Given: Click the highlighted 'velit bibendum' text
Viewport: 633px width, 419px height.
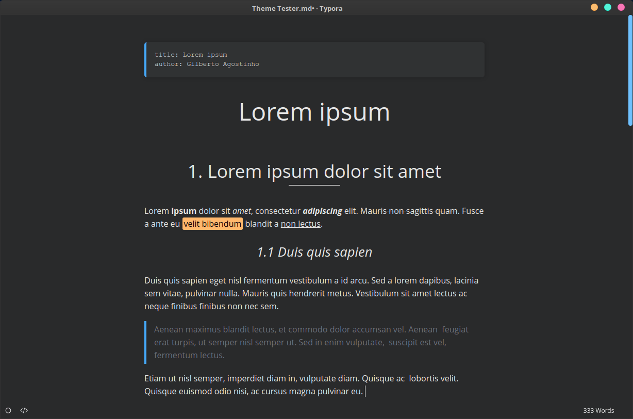Looking at the screenshot, I should point(212,224).
